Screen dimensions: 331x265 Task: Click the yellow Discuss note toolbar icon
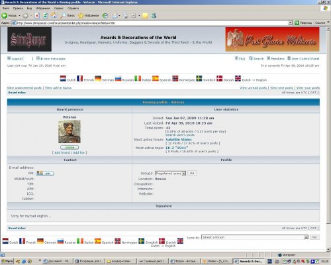[145, 15]
